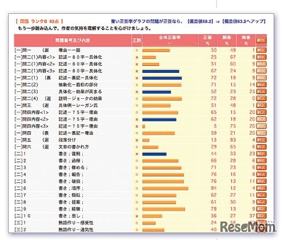This screenshot has height=240, width=284.
Task: Open 解説 for [一]問二(2) 抽象化 row
Action: point(261,84)
